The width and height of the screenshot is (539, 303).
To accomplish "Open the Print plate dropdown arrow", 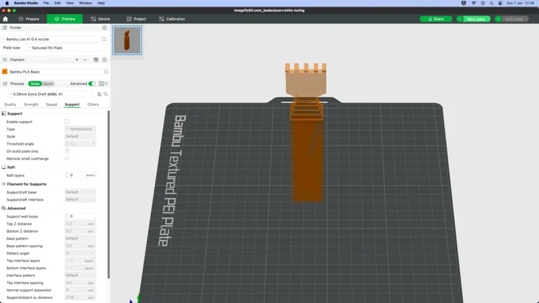I will tap(498, 19).
